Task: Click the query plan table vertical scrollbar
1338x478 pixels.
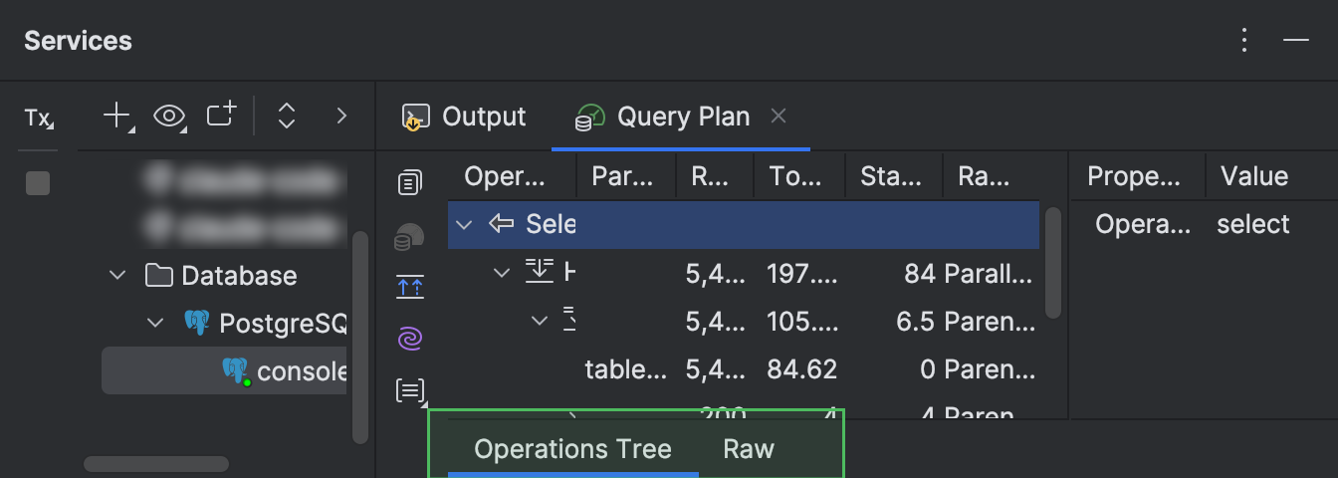Action: click(x=1053, y=262)
